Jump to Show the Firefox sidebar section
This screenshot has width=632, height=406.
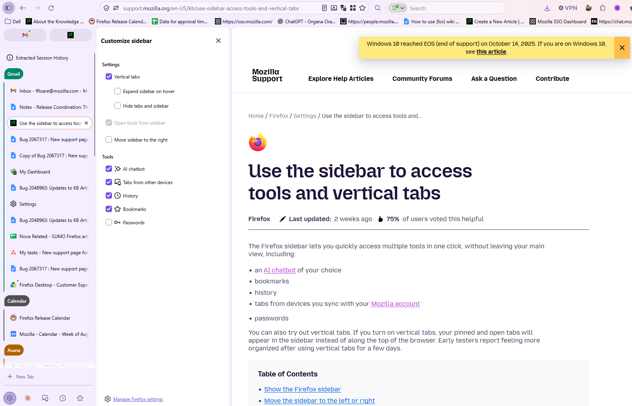click(302, 389)
